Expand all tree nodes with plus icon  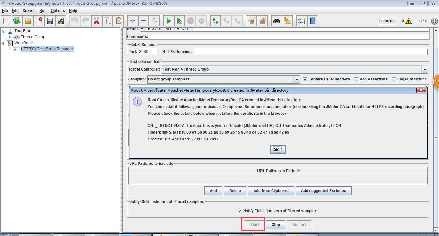pyautogui.click(x=132, y=21)
